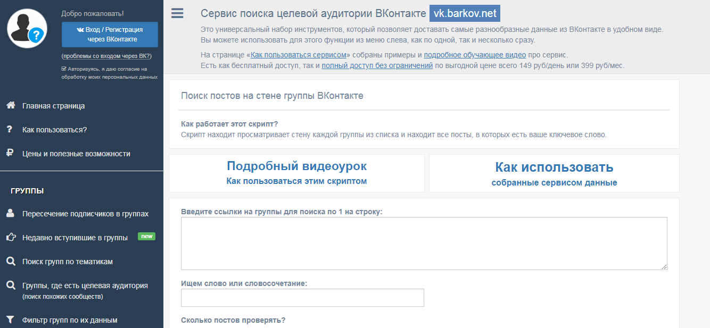Click the user avatar with question mark
Screen dimensions: 710x328
point(27,29)
